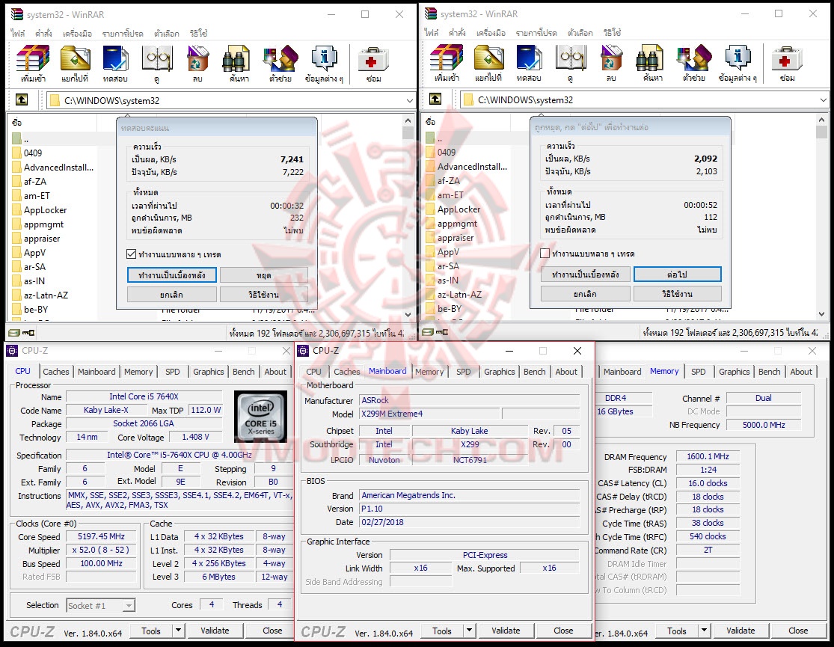The height and width of the screenshot is (647, 834).
Task: Expand address path dropdown in left WinRAR
Action: click(410, 100)
